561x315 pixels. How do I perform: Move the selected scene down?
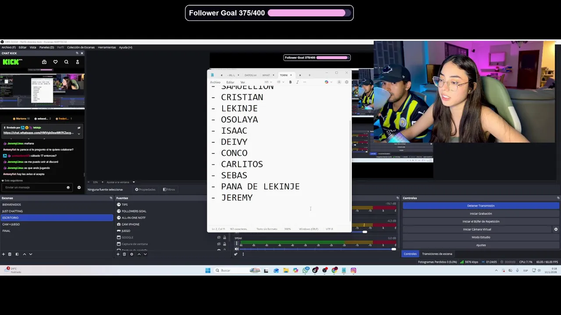(31, 254)
